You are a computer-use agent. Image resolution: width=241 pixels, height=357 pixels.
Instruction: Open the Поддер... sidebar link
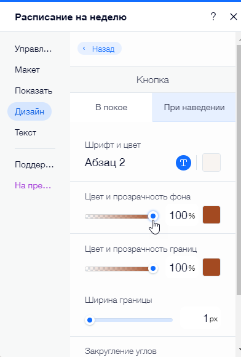(34, 164)
